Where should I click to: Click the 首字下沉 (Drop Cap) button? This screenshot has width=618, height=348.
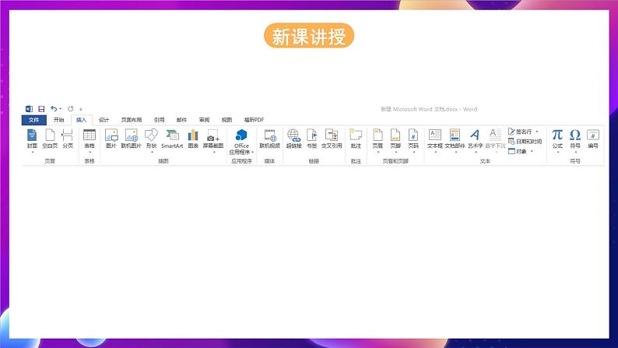496,140
